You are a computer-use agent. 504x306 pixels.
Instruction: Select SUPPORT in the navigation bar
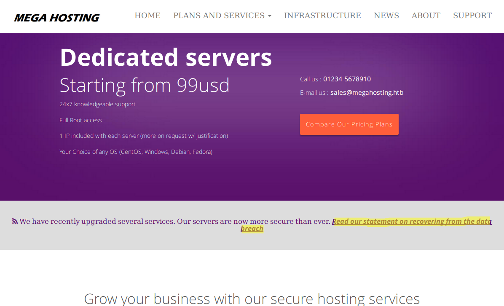coord(472,16)
